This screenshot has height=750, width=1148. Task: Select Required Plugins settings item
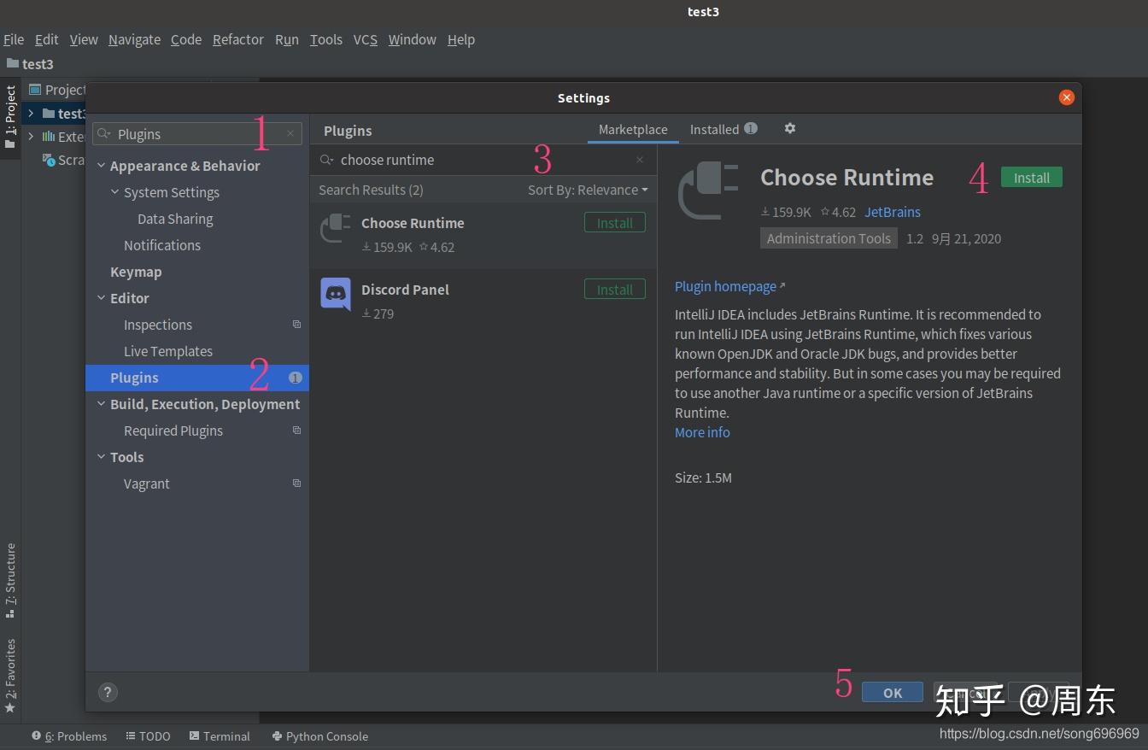[173, 431]
